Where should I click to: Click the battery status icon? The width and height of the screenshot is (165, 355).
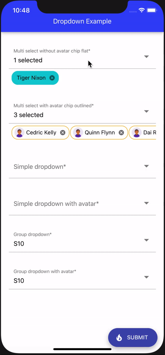(x=152, y=10)
